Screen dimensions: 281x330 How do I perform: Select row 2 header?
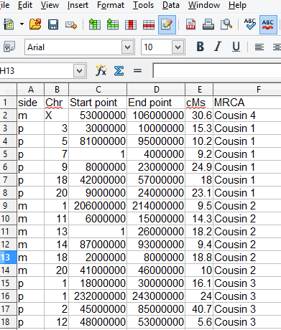[9, 115]
